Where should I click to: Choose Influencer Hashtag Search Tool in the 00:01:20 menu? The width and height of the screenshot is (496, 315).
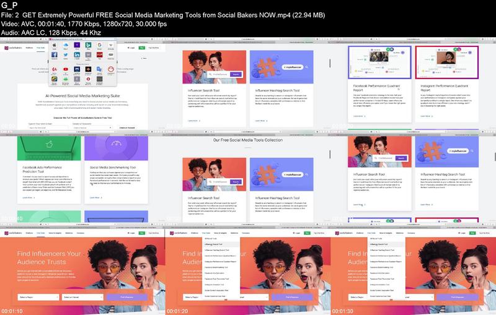point(216,250)
